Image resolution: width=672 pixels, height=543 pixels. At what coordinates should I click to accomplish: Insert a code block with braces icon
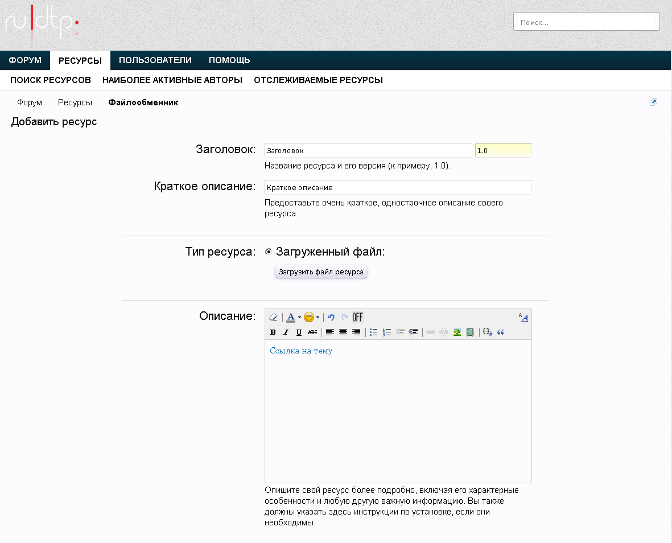tap(487, 332)
